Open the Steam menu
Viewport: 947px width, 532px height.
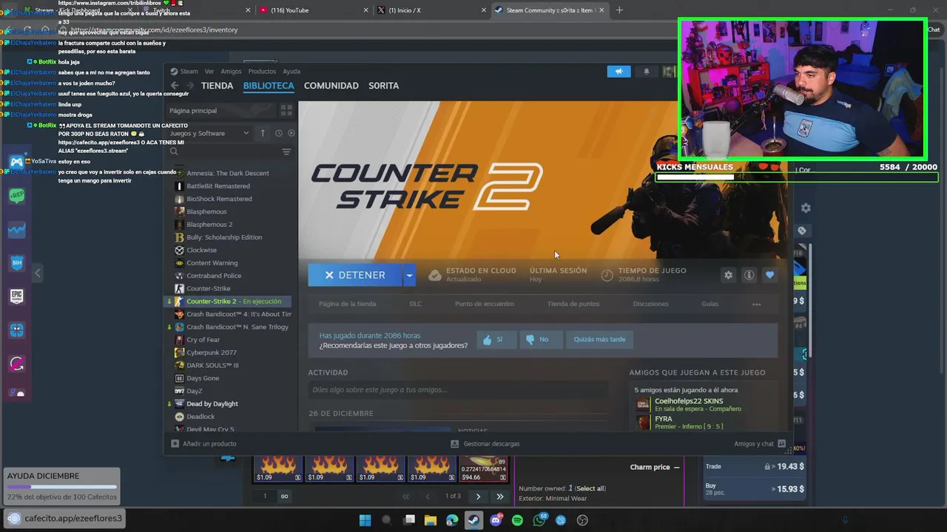pos(189,72)
